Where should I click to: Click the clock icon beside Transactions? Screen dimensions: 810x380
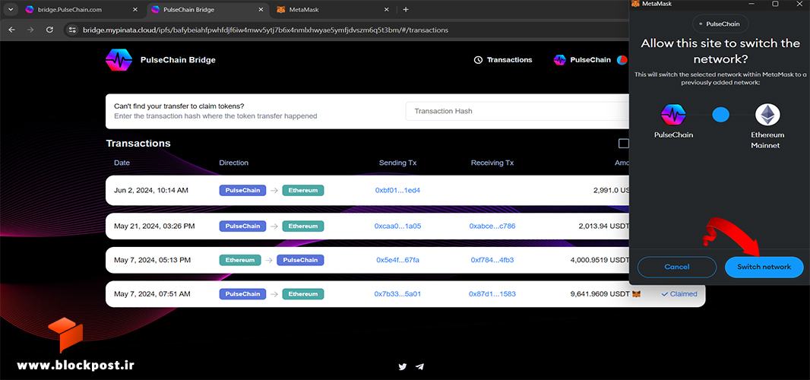coord(479,60)
